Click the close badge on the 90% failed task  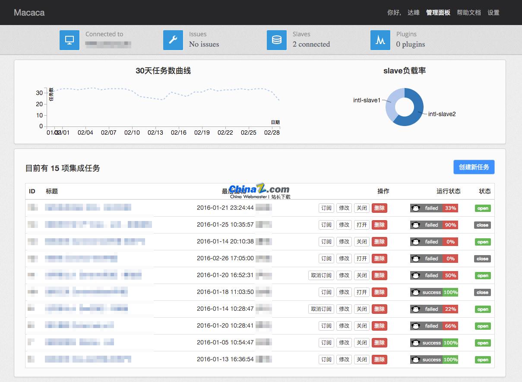coord(482,225)
